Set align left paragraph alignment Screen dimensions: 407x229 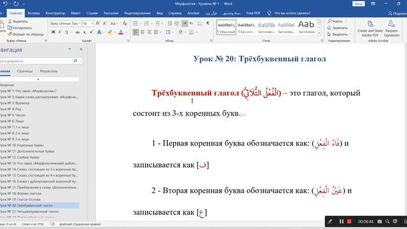click(x=135, y=32)
